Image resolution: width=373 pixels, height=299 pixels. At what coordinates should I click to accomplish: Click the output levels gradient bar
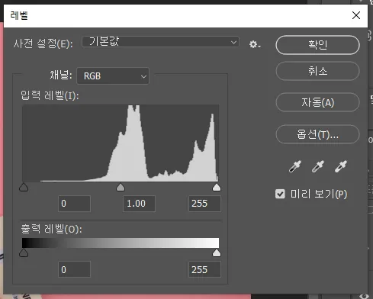pyautogui.click(x=121, y=243)
